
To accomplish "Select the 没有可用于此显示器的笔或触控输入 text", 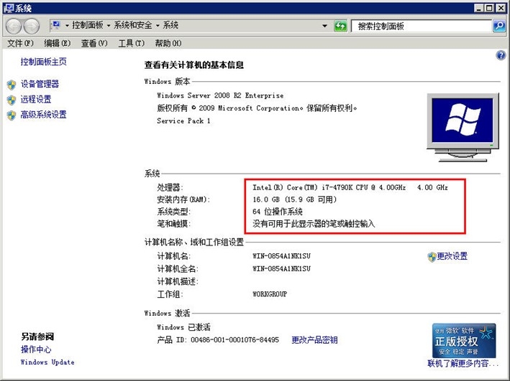I will click(x=314, y=224).
